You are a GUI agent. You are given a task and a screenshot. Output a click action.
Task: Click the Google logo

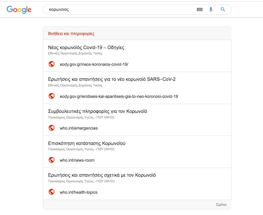[19, 10]
